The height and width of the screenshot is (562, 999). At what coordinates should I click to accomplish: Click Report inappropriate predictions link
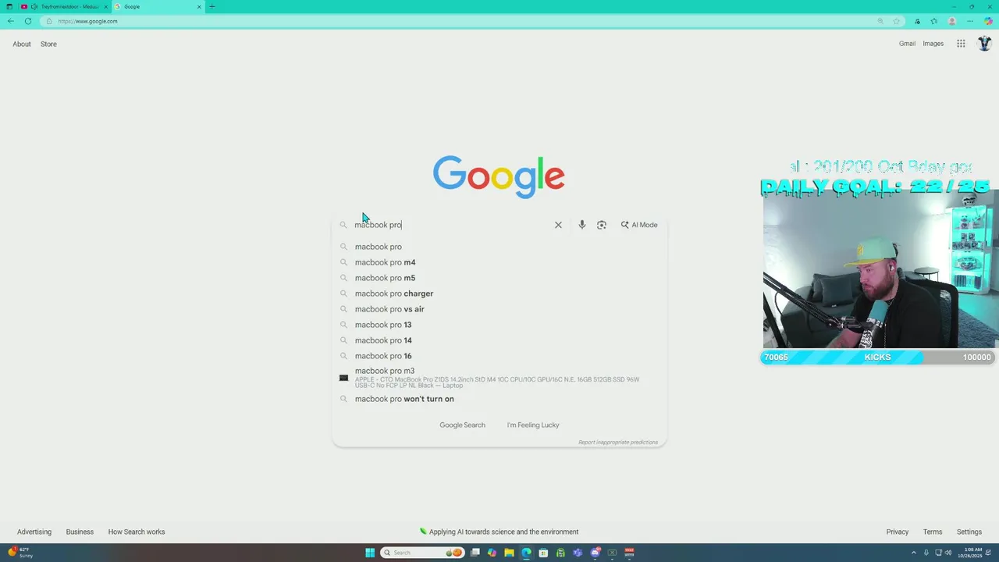(618, 443)
